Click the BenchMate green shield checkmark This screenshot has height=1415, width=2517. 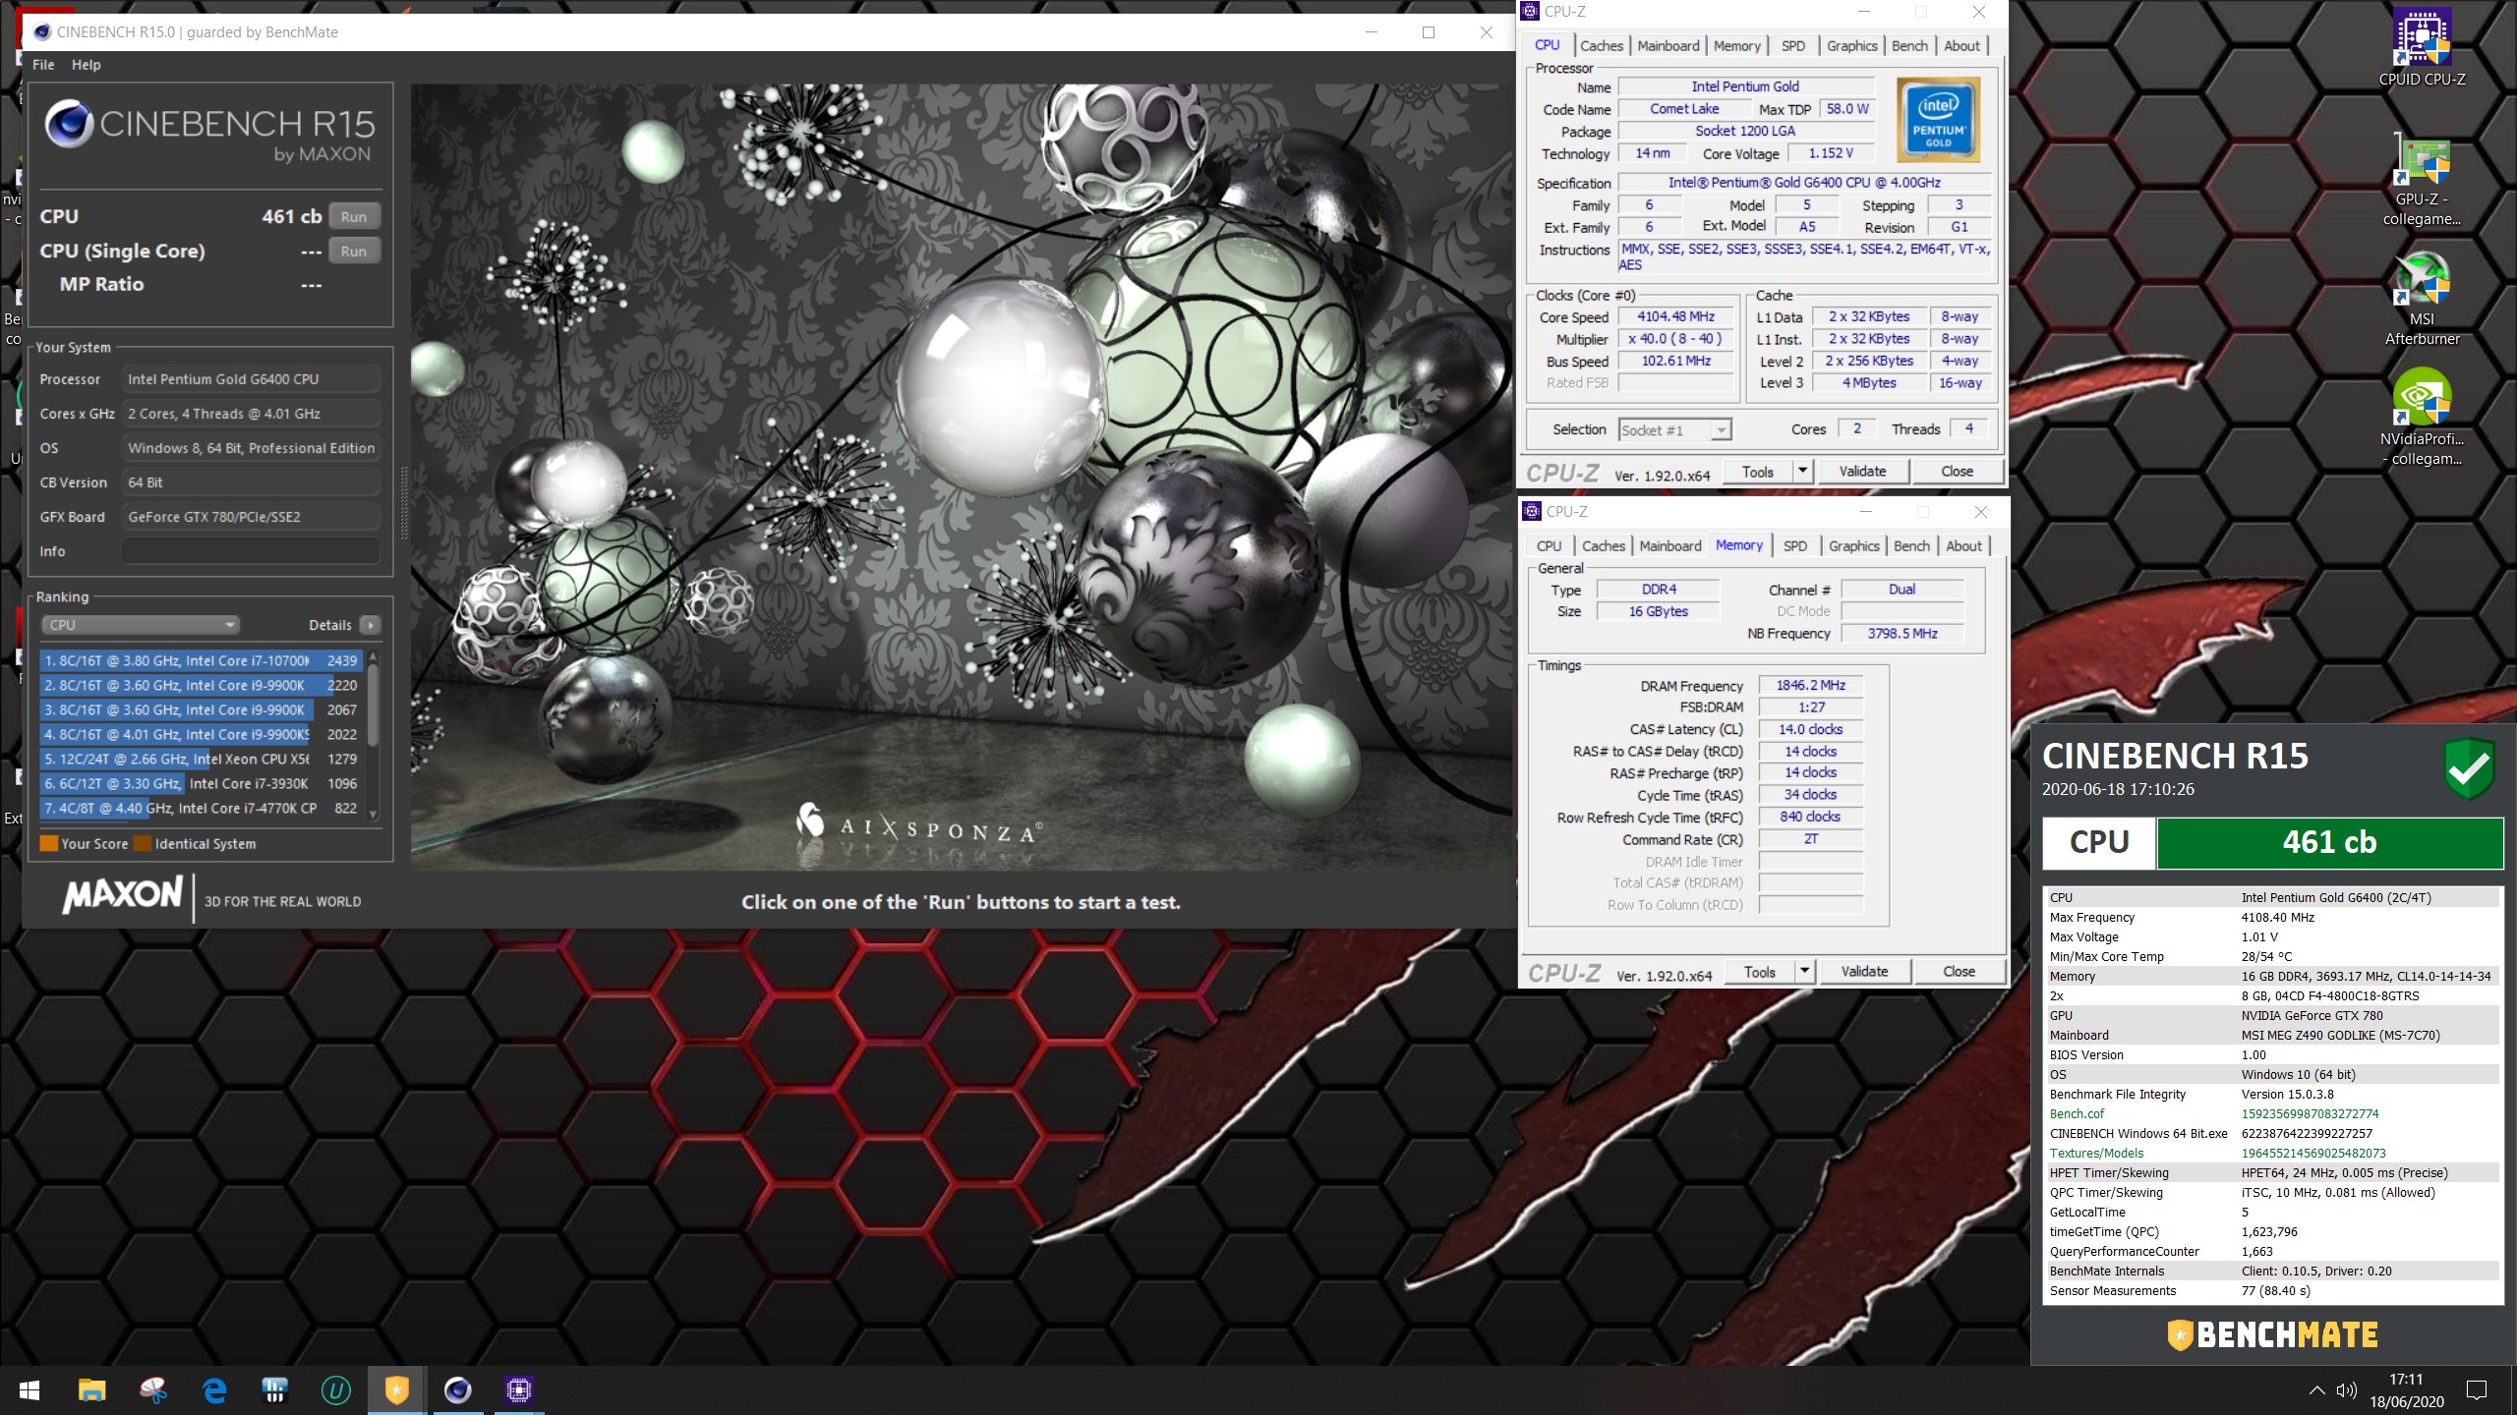[x=2469, y=767]
